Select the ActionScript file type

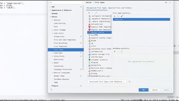click(100, 24)
